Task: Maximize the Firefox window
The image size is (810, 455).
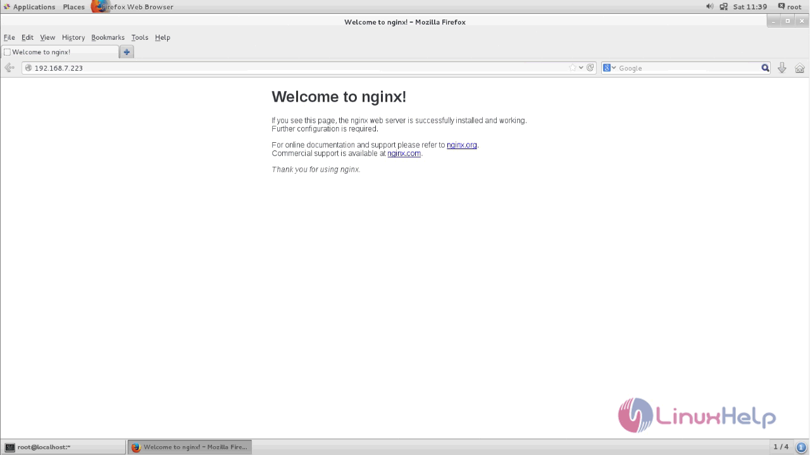Action: pyautogui.click(x=788, y=21)
